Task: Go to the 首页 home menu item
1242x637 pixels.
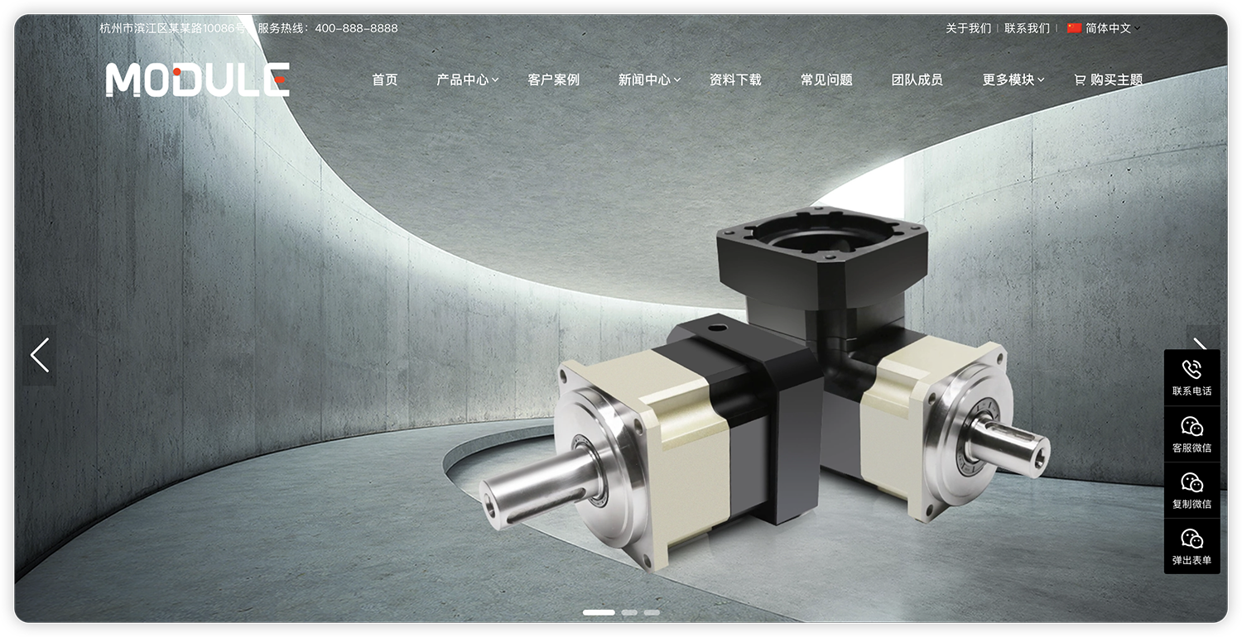Action: coord(384,80)
